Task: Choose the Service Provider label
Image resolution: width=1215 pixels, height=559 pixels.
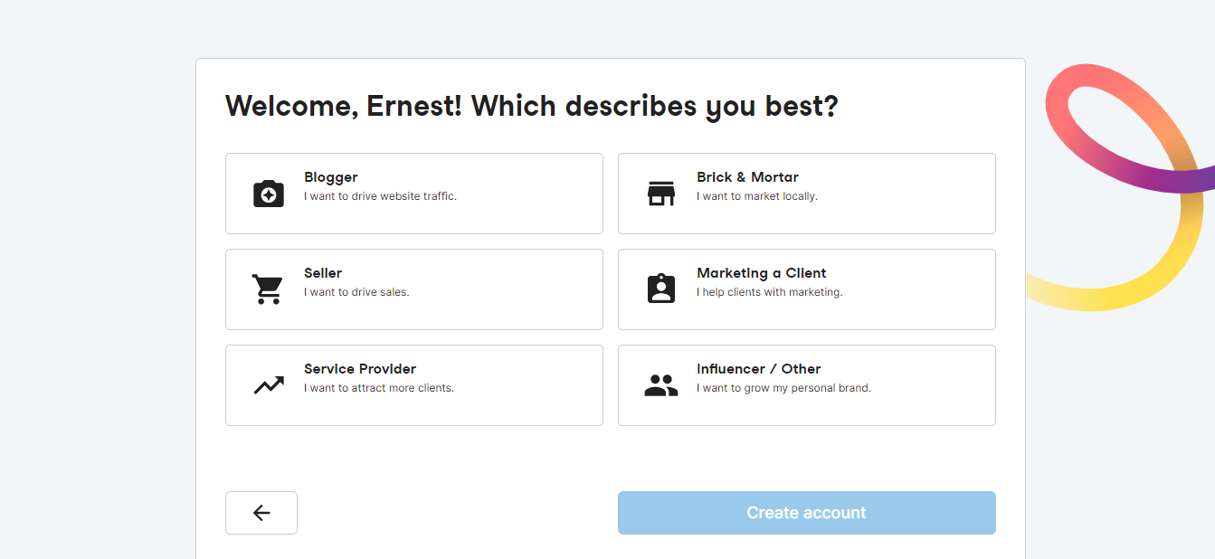Action: (x=360, y=369)
